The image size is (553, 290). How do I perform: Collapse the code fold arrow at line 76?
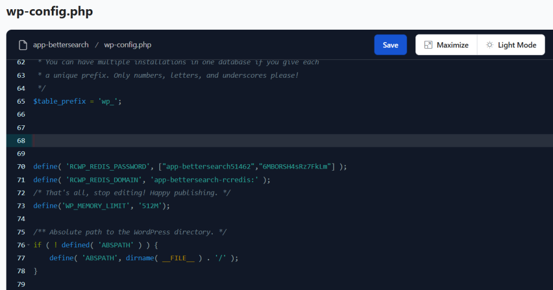point(28,245)
